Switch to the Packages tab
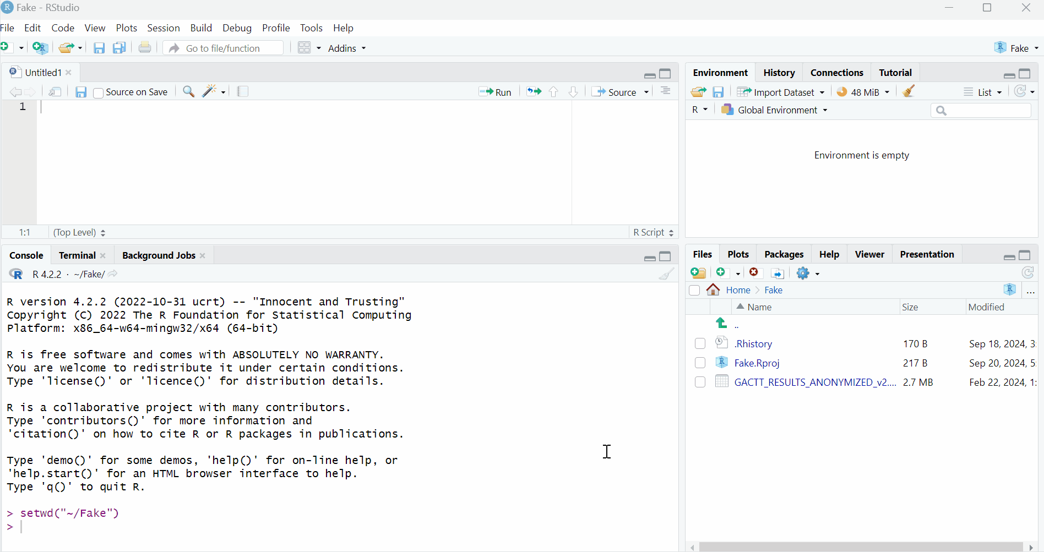The image size is (1044, 552). (784, 254)
